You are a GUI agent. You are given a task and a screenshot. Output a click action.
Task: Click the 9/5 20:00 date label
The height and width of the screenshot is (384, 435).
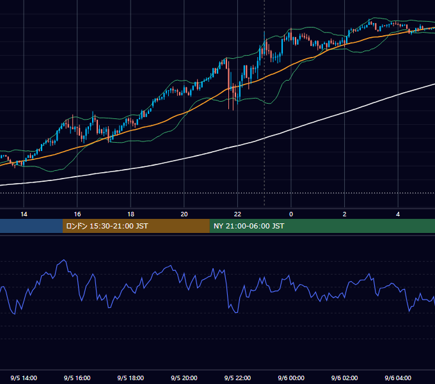pyautogui.click(x=184, y=378)
